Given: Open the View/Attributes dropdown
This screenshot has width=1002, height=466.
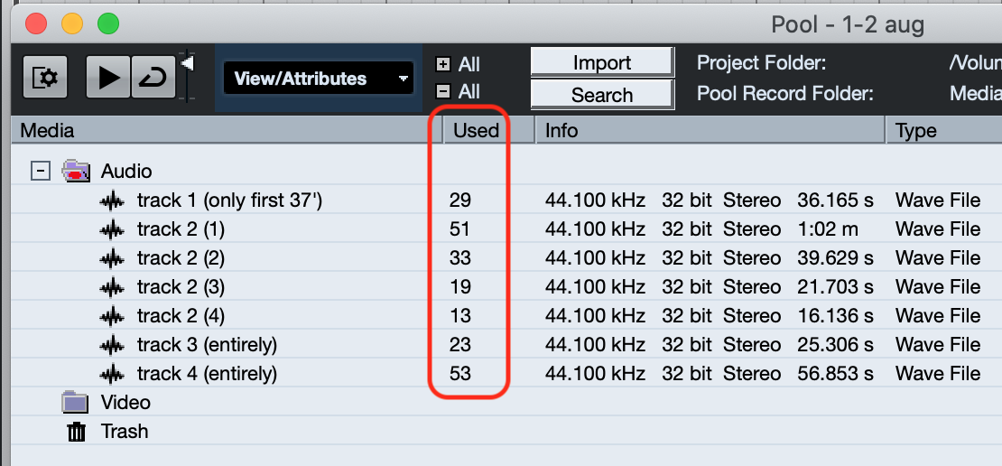Looking at the screenshot, I should pyautogui.click(x=318, y=79).
